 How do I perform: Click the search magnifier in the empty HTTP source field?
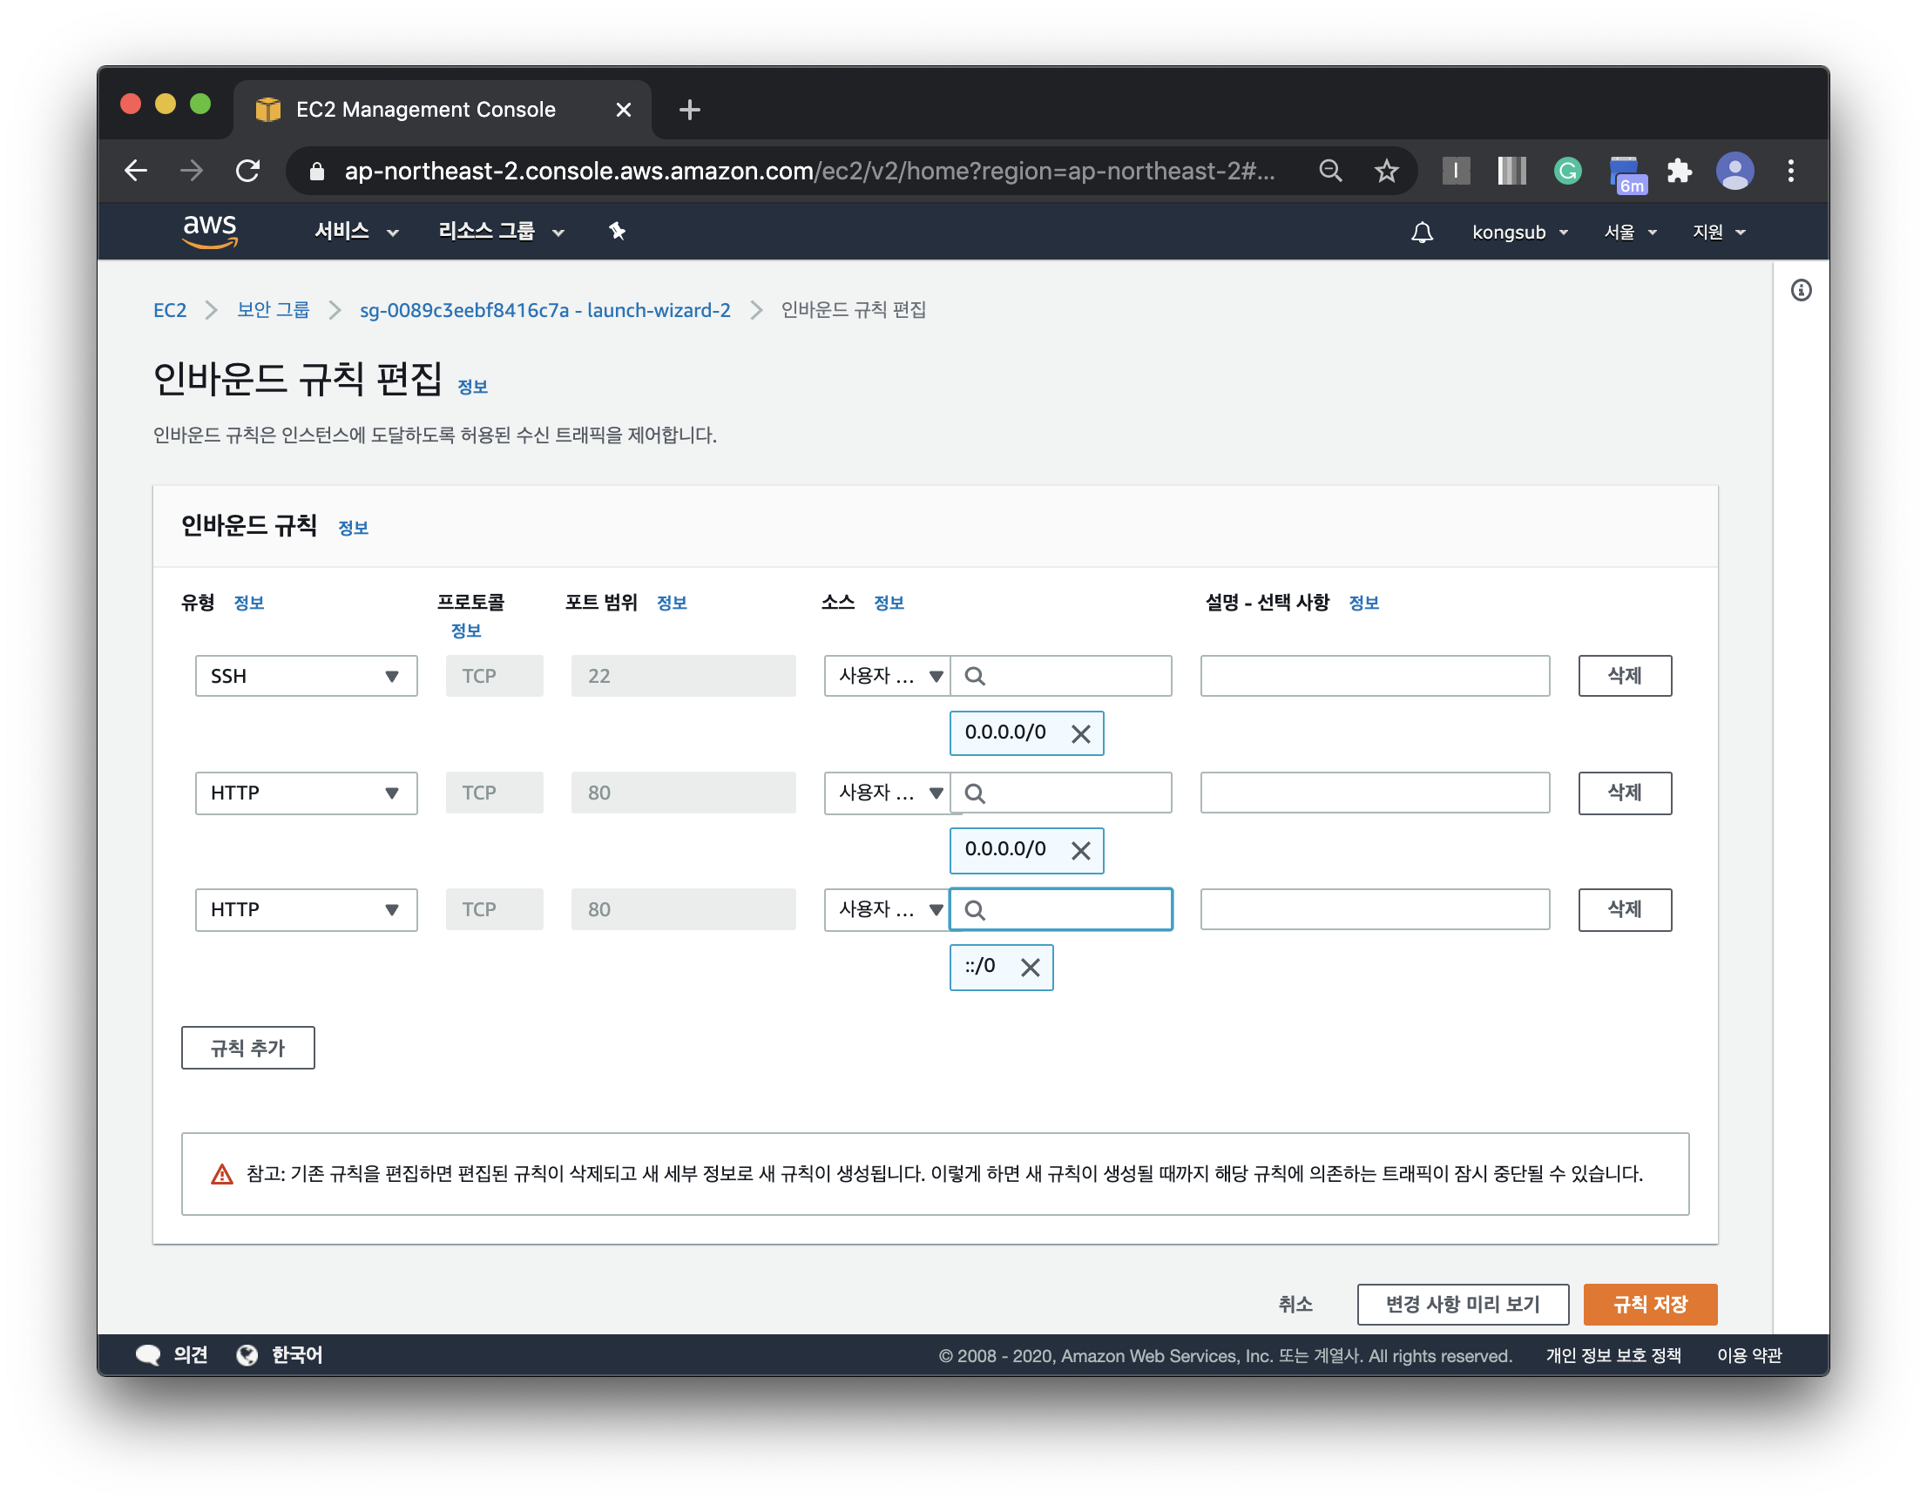pos(976,909)
